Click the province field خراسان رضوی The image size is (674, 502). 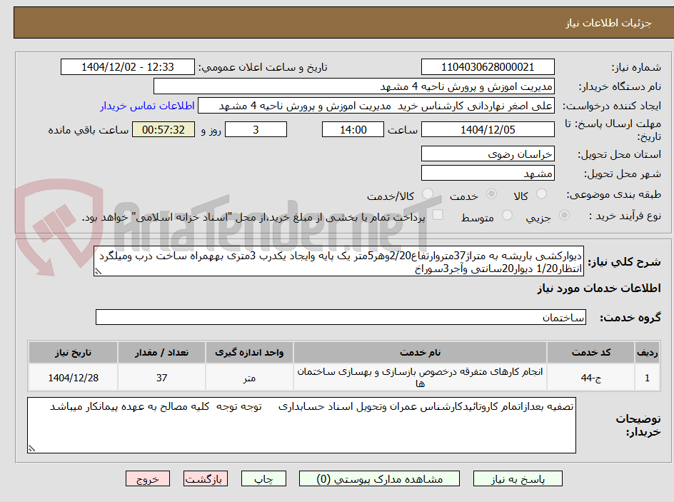pos(488,154)
